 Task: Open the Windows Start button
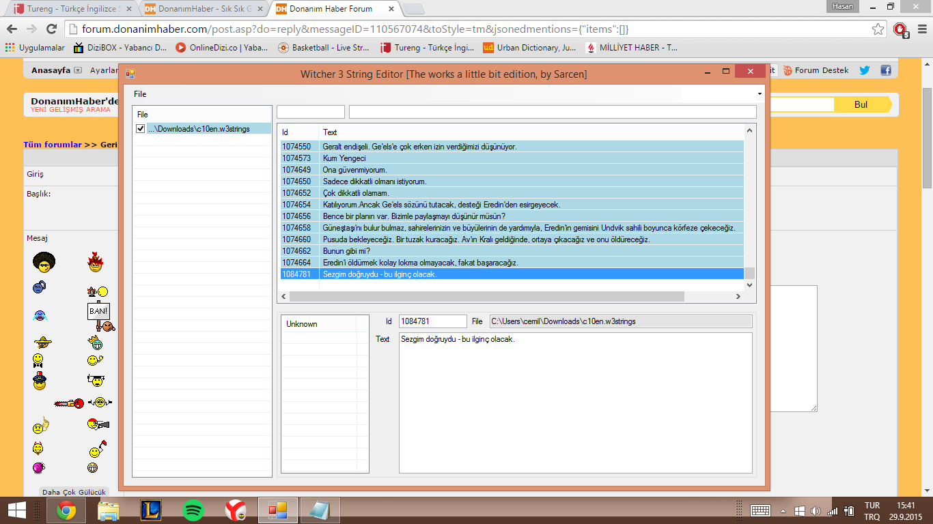tap(18, 510)
